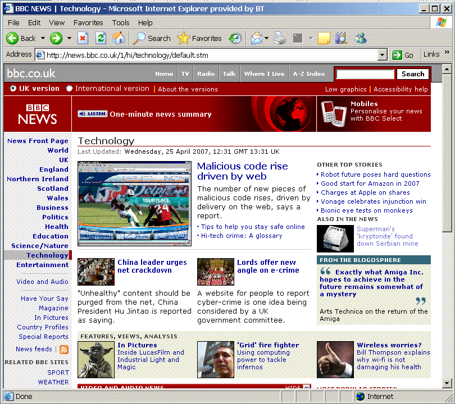
Task: Click the page icon in the address bar
Action: click(40, 55)
